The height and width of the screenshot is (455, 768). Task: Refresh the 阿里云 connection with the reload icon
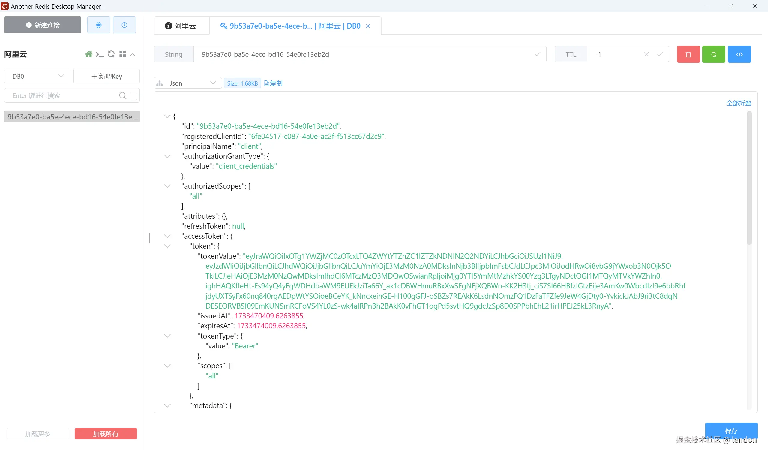[x=111, y=54]
